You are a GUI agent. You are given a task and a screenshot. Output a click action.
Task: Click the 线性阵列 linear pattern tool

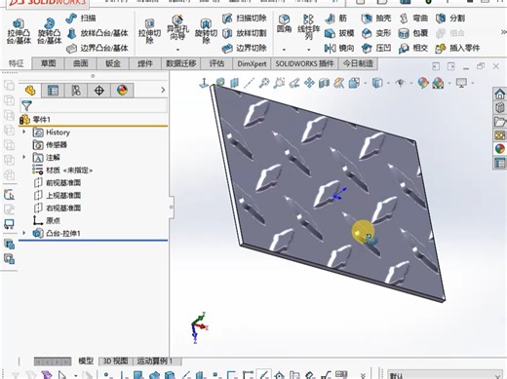click(x=308, y=27)
